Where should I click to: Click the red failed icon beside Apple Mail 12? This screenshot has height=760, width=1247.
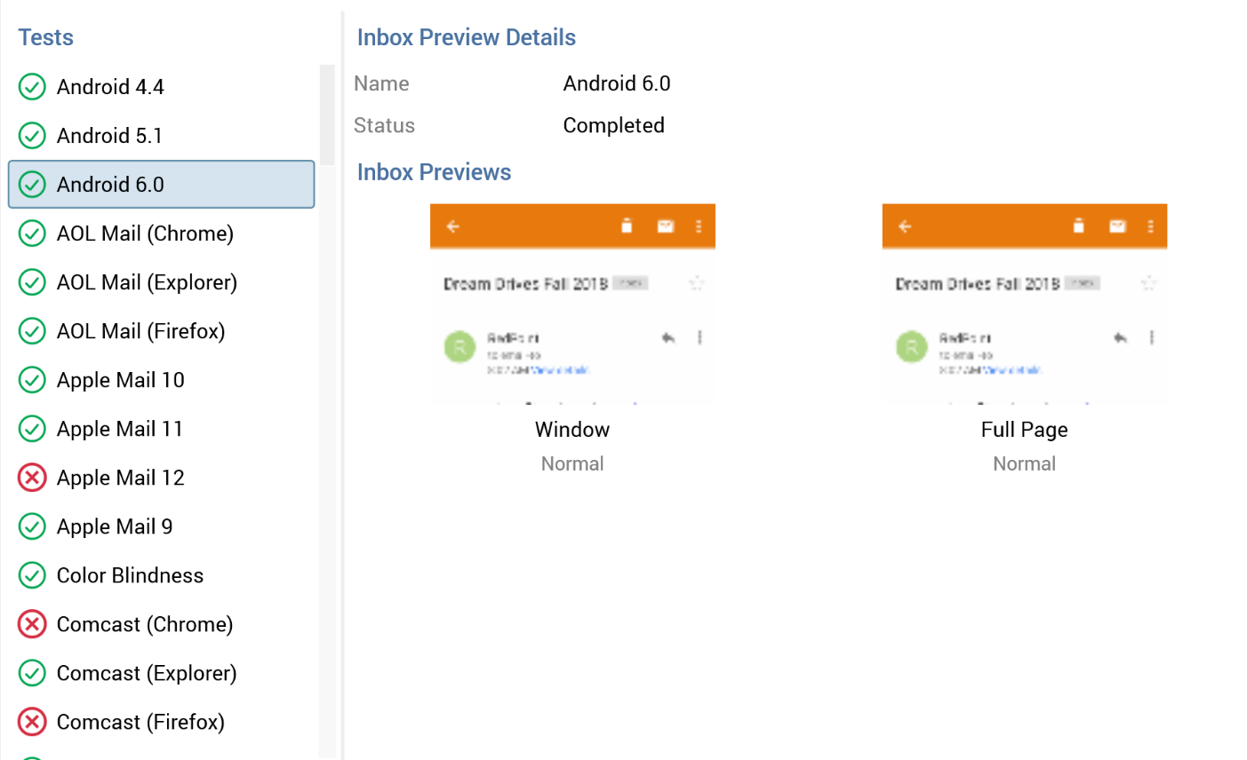pyautogui.click(x=32, y=478)
